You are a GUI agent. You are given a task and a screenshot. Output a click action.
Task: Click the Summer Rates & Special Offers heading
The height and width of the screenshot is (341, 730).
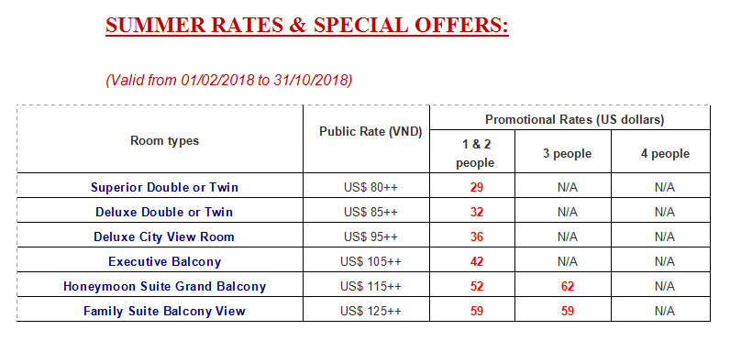coord(307,25)
